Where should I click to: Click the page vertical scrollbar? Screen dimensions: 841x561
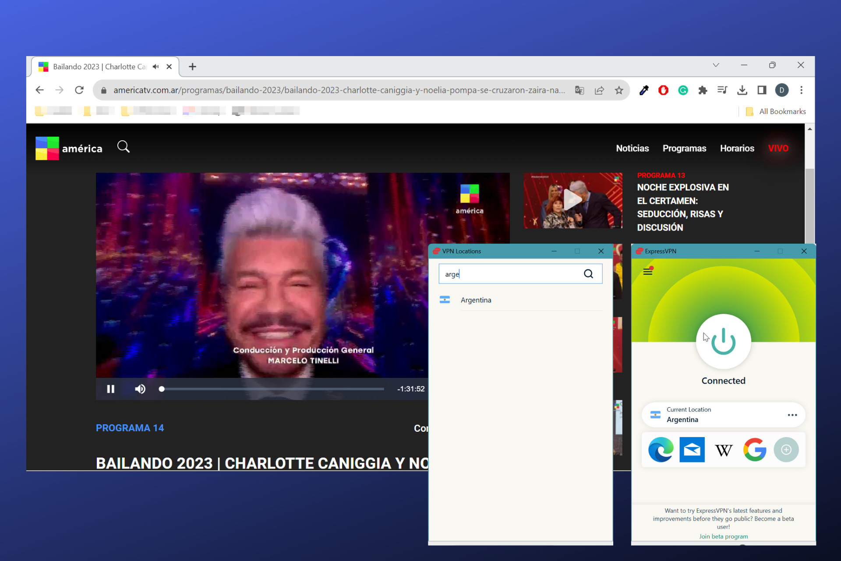tap(810, 206)
